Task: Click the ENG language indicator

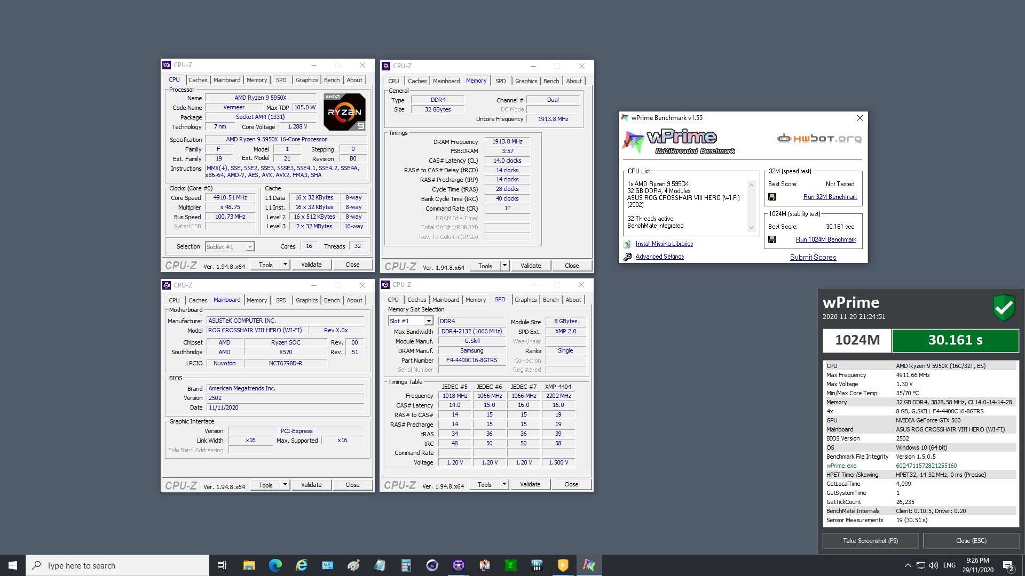Action: pyautogui.click(x=949, y=565)
